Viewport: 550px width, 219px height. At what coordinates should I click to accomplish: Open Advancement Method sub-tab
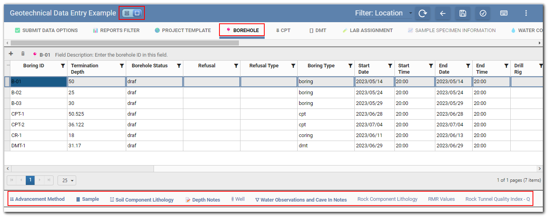(x=37, y=199)
